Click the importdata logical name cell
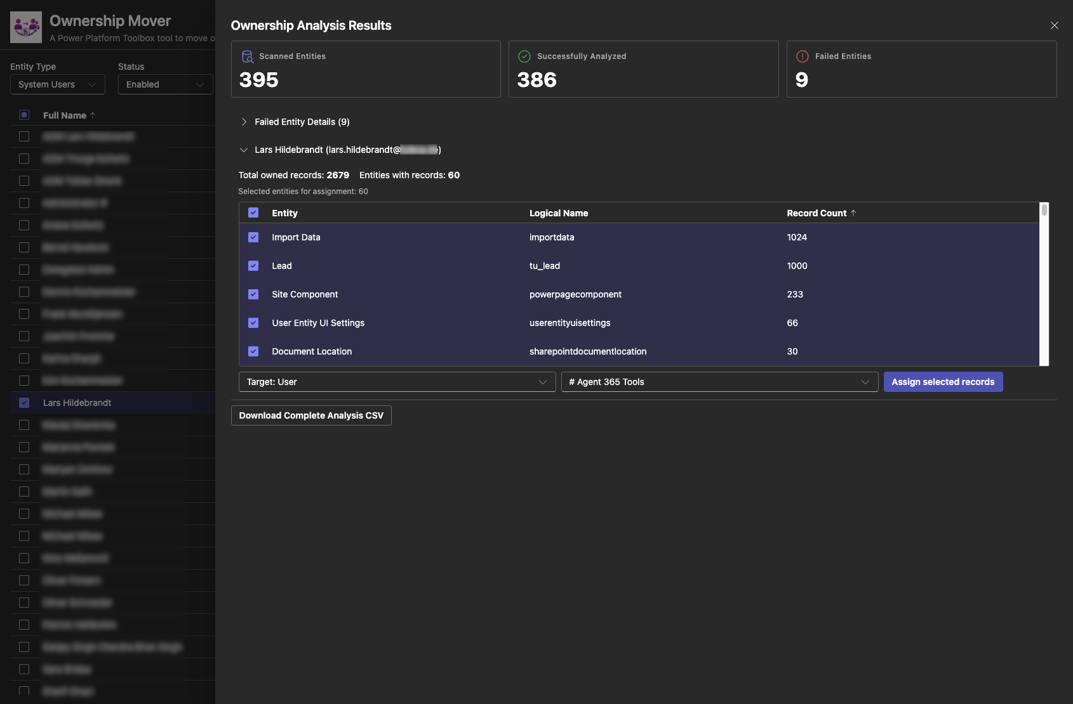Viewport: 1073px width, 704px height. (x=552, y=237)
